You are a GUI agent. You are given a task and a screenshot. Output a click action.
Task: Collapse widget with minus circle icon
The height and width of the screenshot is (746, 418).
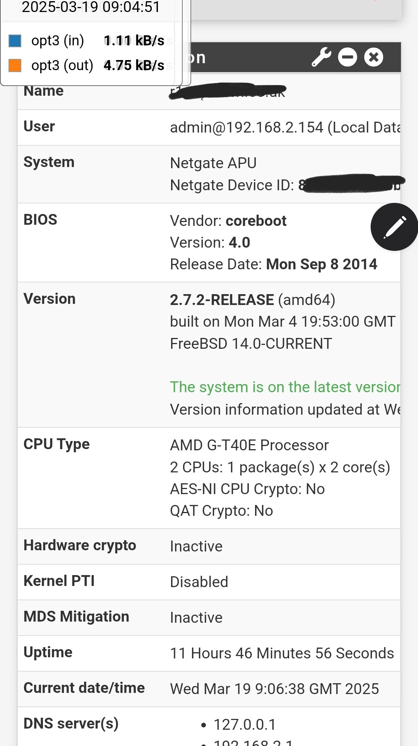(x=348, y=57)
